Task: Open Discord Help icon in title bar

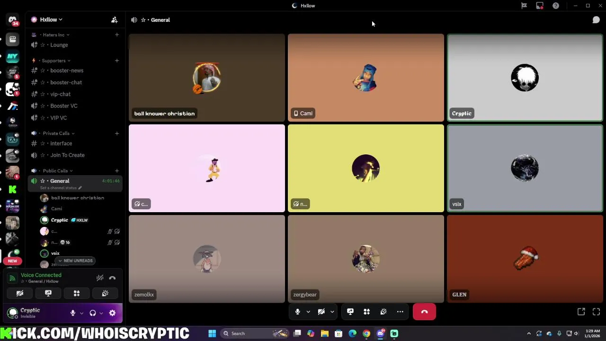Action: coord(556,6)
